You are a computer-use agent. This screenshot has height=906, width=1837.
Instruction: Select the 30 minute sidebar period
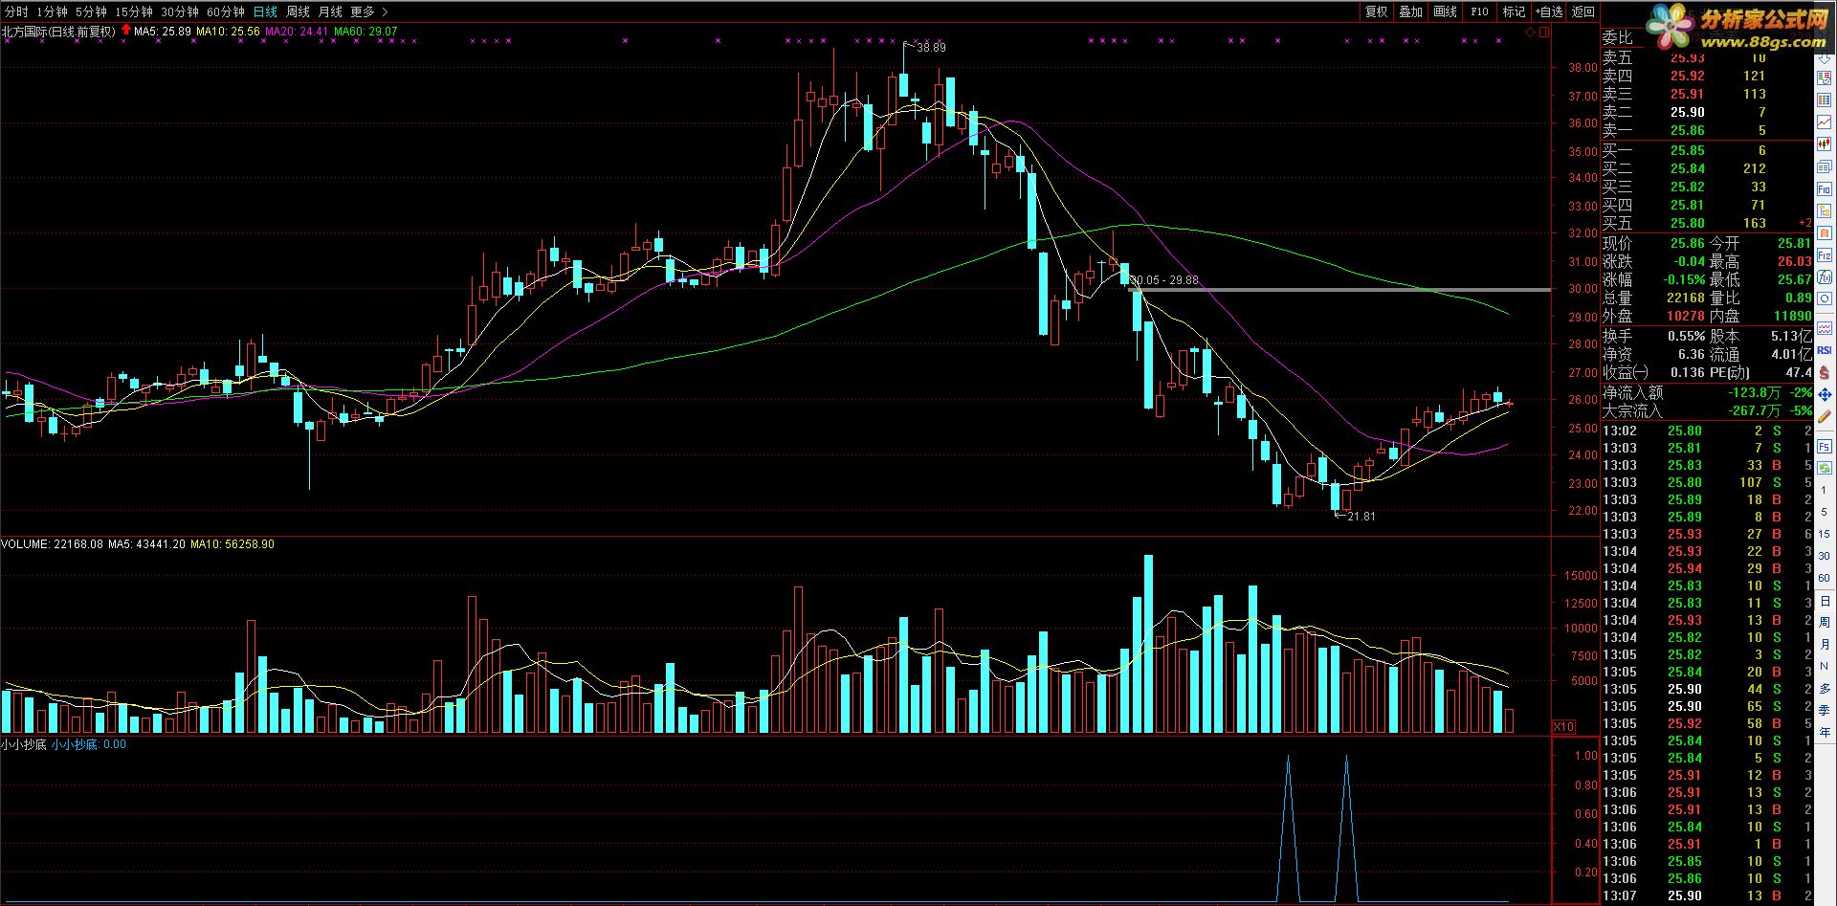[x=1825, y=556]
